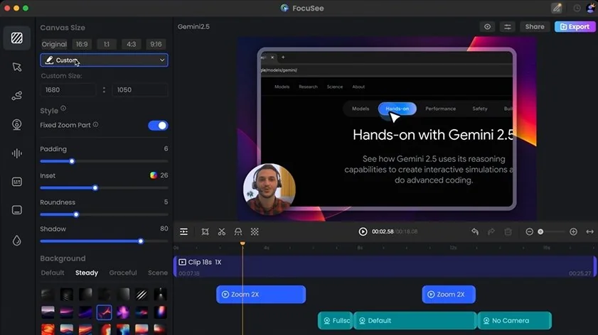Click the Roundness slider handle

tap(76, 215)
